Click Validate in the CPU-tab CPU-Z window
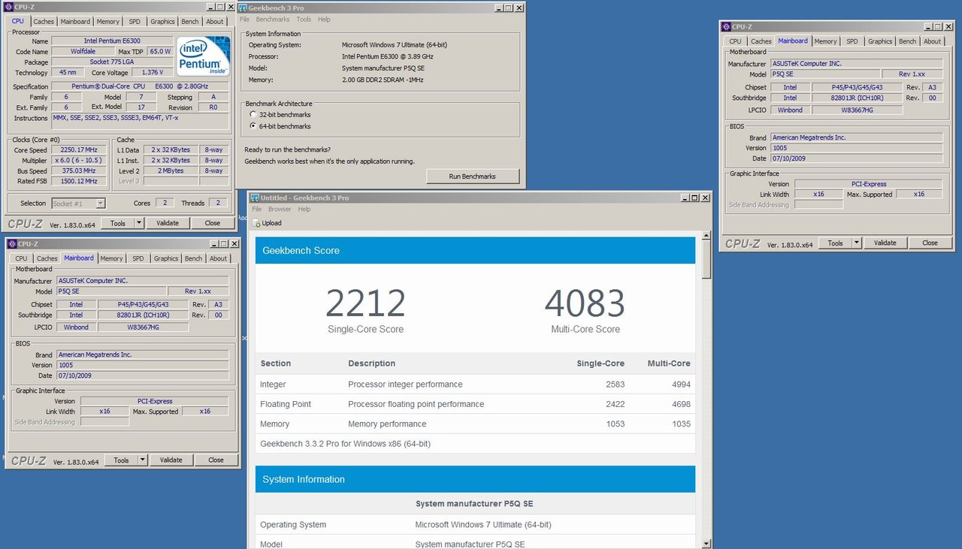962x549 pixels. click(x=167, y=223)
